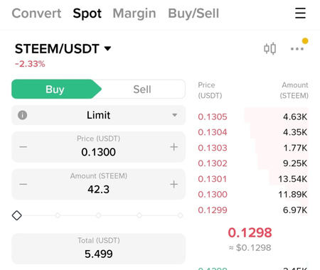Increase price with the plus icon
Image resolution: width=320 pixels, height=270 pixels.
click(x=174, y=147)
